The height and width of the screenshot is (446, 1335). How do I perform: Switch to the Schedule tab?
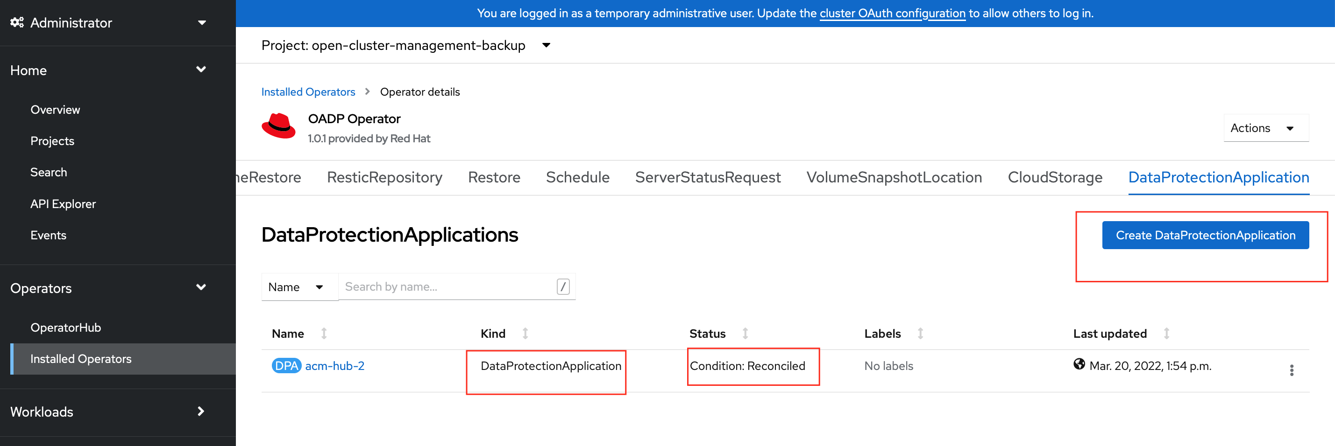click(x=577, y=177)
